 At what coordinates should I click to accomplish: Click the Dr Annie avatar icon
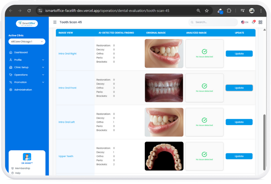[x=27, y=157]
